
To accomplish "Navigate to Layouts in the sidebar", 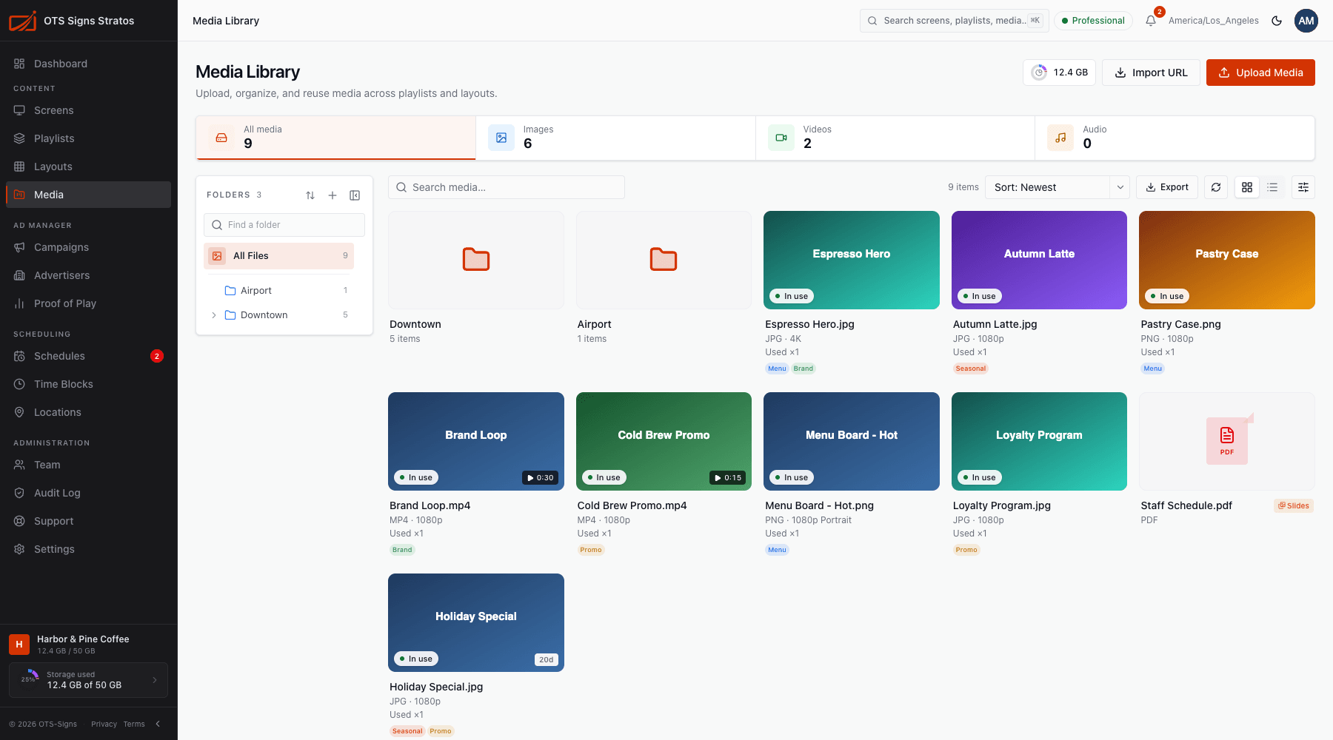I will 88,166.
